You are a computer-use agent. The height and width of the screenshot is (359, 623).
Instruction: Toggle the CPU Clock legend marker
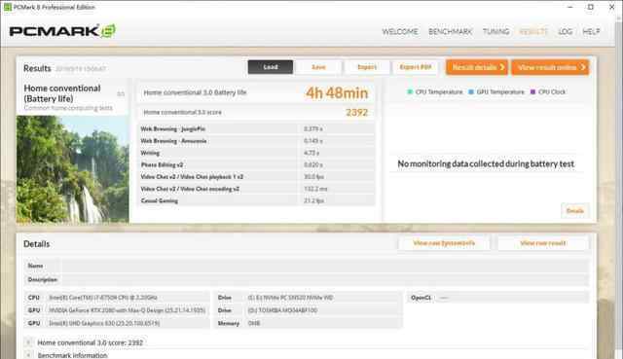pyautogui.click(x=532, y=91)
